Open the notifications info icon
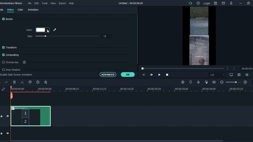Screen dimensions: 253x142 [x=198, y=3]
